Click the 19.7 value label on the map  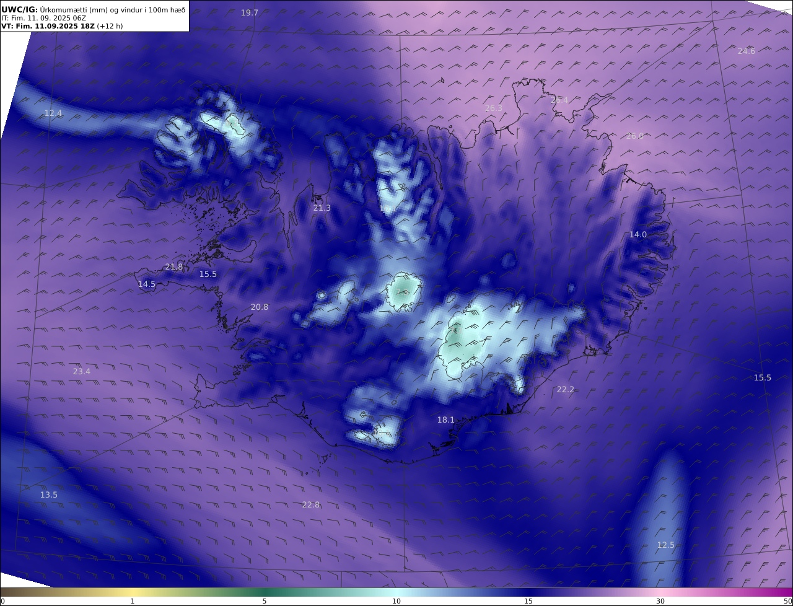pos(250,13)
